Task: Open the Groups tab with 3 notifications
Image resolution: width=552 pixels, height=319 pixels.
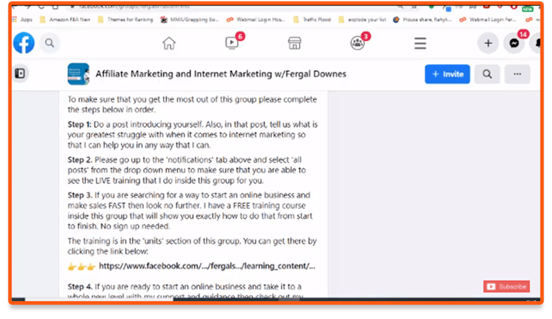Action: click(357, 44)
